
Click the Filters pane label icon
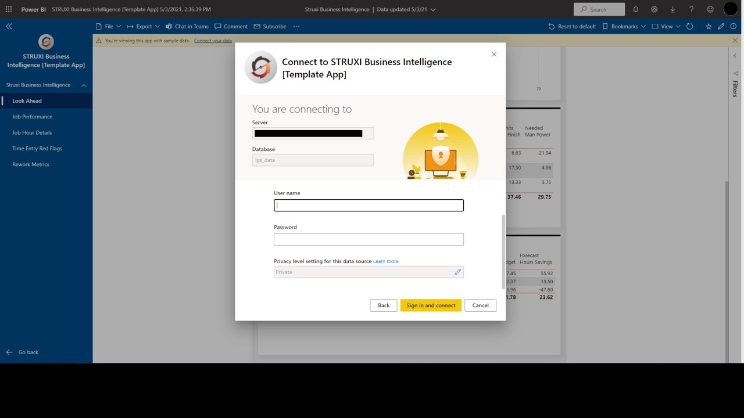tap(735, 74)
